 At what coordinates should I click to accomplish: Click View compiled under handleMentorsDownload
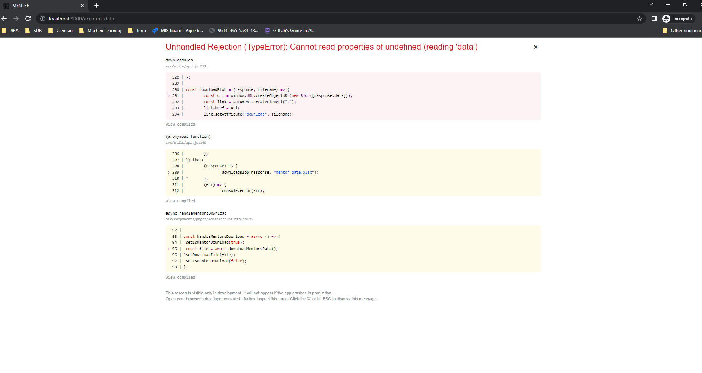click(180, 277)
